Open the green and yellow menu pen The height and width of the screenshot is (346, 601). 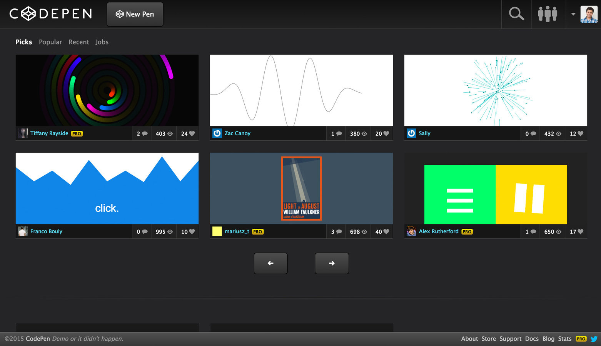click(x=496, y=188)
